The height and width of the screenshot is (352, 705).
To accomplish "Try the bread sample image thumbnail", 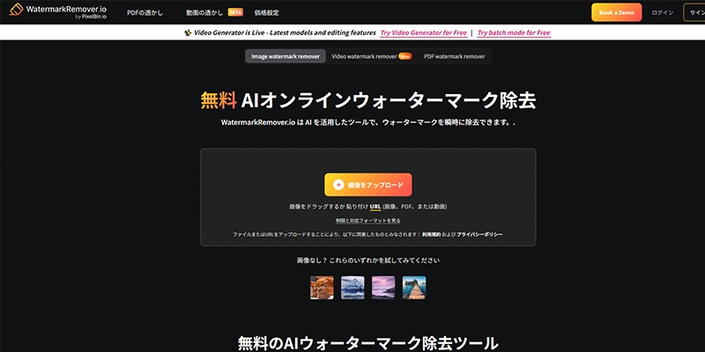I will [322, 288].
